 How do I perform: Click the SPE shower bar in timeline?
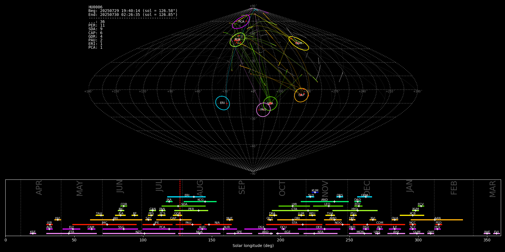[x=239, y=234]
